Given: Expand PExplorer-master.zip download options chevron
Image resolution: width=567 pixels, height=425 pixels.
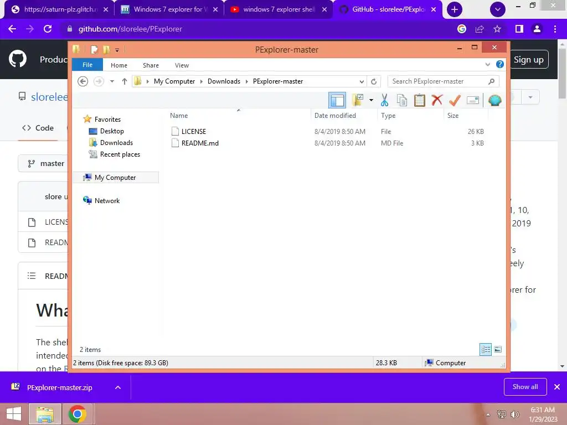Looking at the screenshot, I should coord(118,387).
